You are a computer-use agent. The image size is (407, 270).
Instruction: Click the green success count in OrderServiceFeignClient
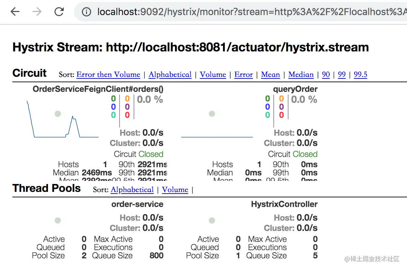pos(113,99)
